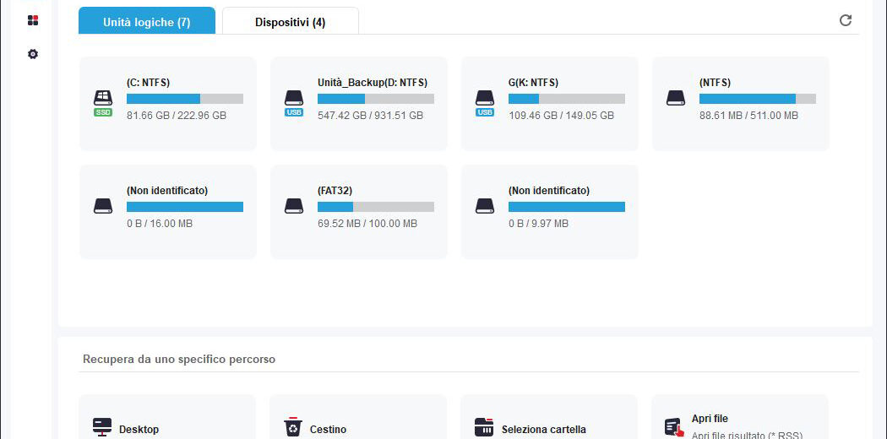Image resolution: width=887 pixels, height=439 pixels.
Task: Click the refresh drives icon
Action: [845, 20]
